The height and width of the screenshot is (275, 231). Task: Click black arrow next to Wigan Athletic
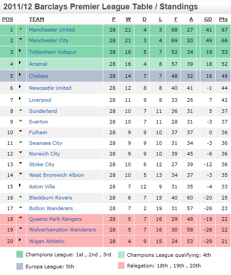(20, 240)
